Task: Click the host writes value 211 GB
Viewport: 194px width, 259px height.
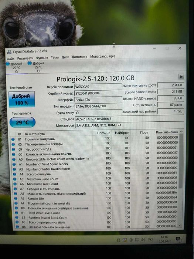Action: pos(170,92)
